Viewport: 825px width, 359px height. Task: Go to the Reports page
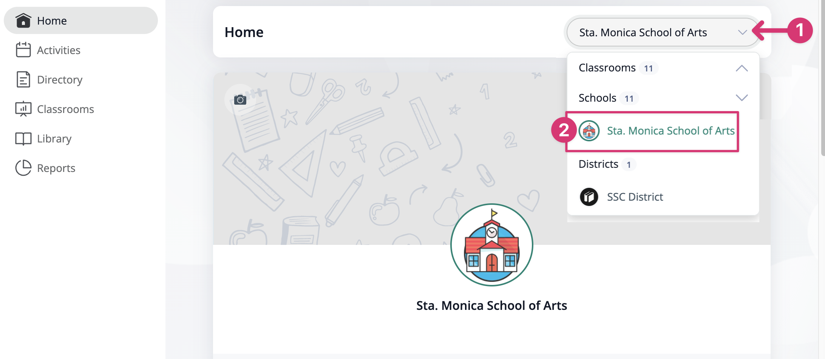pyautogui.click(x=56, y=168)
